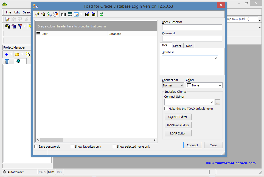Toggle Show favorites only checkbox
Screen dimensions: 264x177
tap(72, 147)
